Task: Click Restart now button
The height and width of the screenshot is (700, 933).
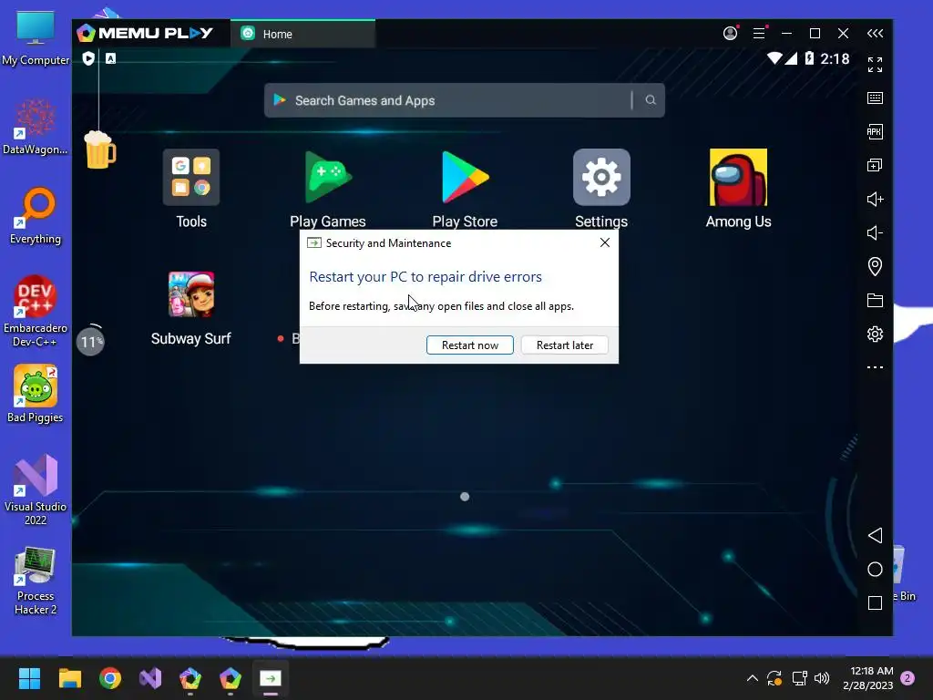Action: point(469,345)
